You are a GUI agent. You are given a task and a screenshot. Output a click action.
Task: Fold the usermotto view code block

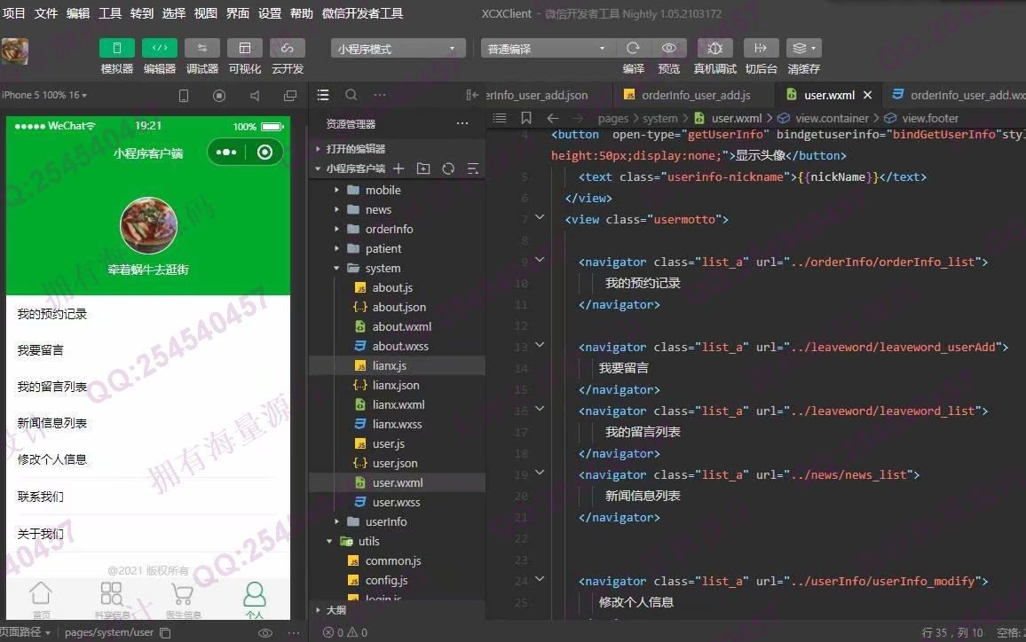pyautogui.click(x=540, y=218)
